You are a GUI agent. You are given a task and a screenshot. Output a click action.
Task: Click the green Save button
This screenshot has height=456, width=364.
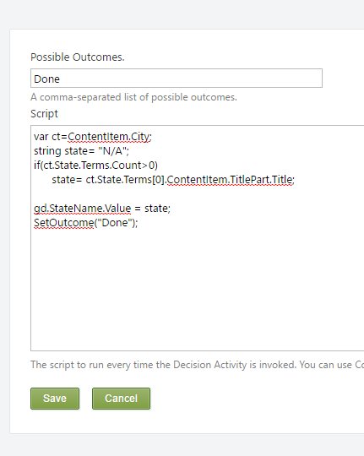[x=55, y=398]
